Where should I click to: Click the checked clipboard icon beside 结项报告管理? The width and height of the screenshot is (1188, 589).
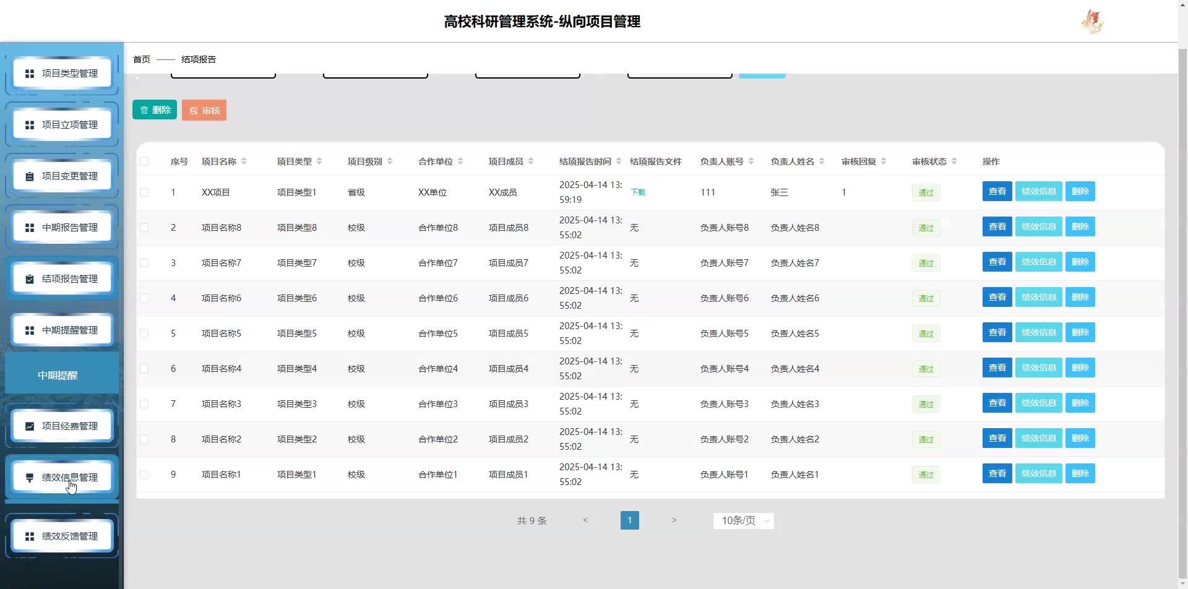[29, 279]
